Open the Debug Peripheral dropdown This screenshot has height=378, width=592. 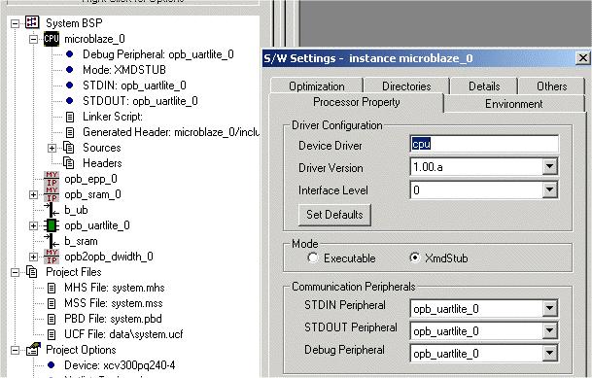(x=550, y=353)
